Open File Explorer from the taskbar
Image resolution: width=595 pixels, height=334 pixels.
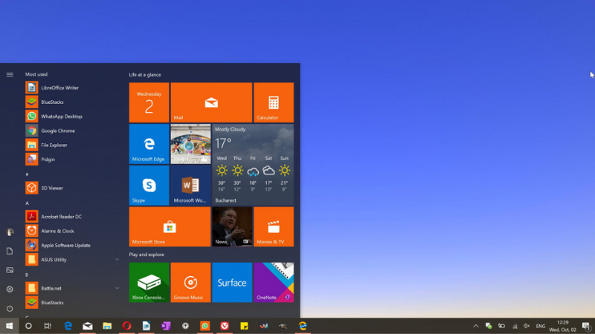pos(107,326)
